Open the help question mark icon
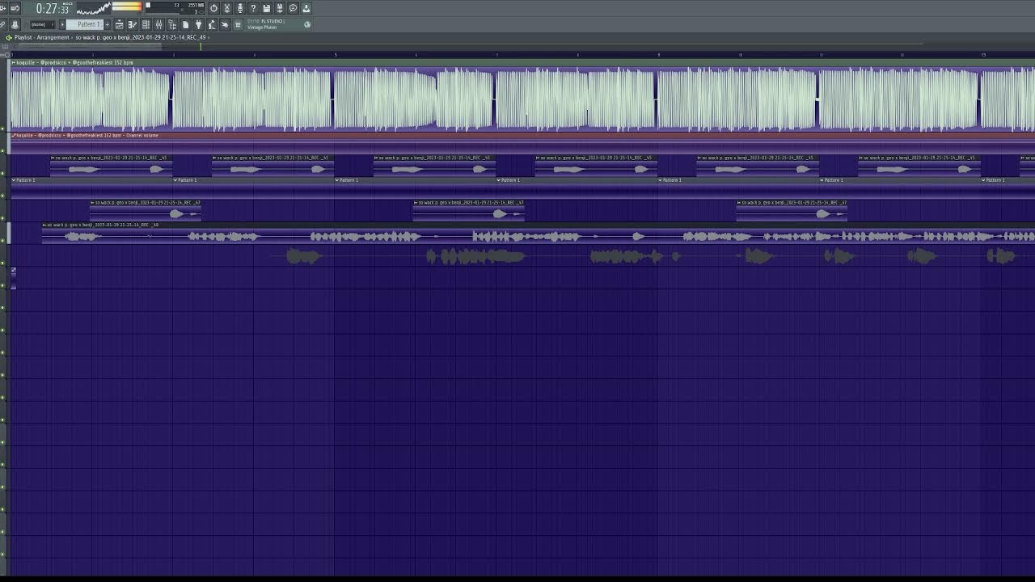This screenshot has height=582, width=1035. coord(253,8)
